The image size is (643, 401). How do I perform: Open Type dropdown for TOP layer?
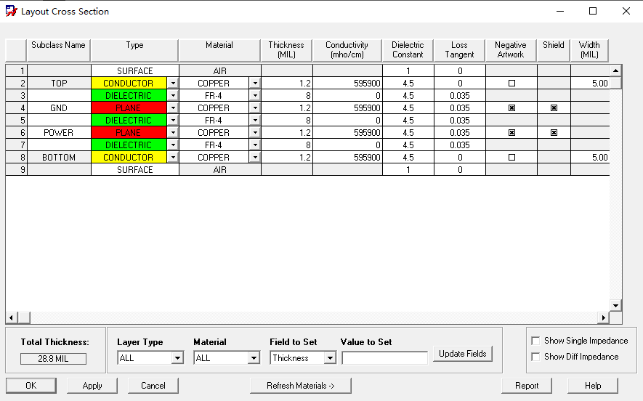click(x=173, y=84)
